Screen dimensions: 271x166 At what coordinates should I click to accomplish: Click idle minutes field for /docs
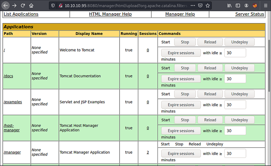[x=235, y=79]
